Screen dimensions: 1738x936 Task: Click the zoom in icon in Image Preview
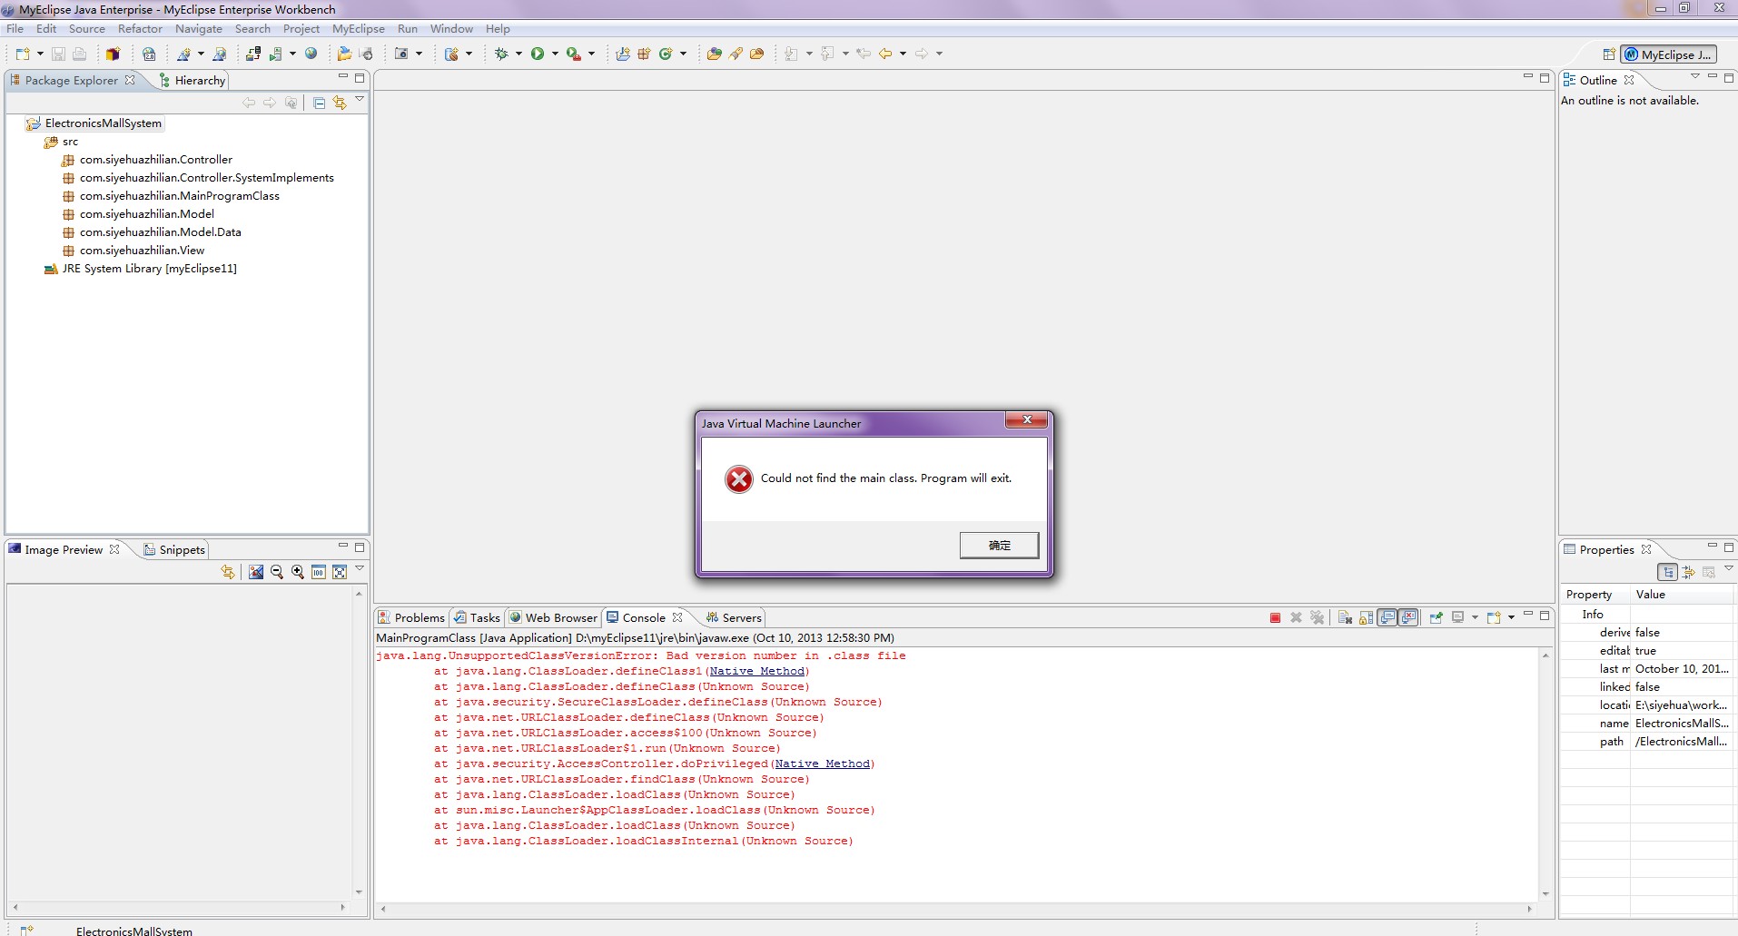pos(298,572)
